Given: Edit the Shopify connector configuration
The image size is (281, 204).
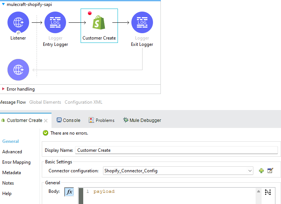Looking at the screenshot, I should pyautogui.click(x=270, y=171).
